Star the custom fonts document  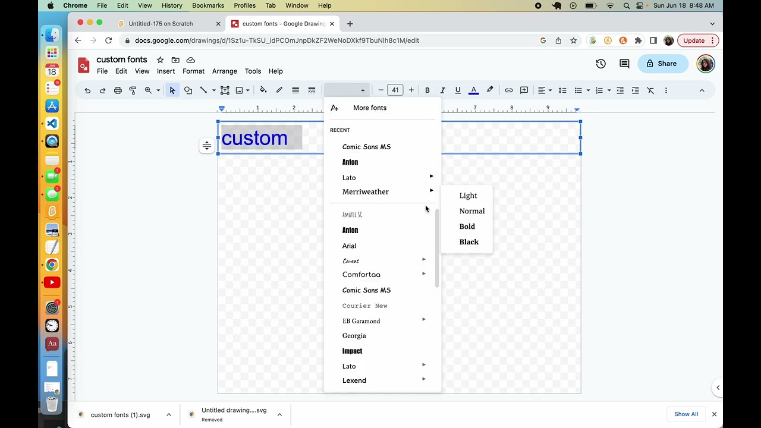click(x=160, y=60)
